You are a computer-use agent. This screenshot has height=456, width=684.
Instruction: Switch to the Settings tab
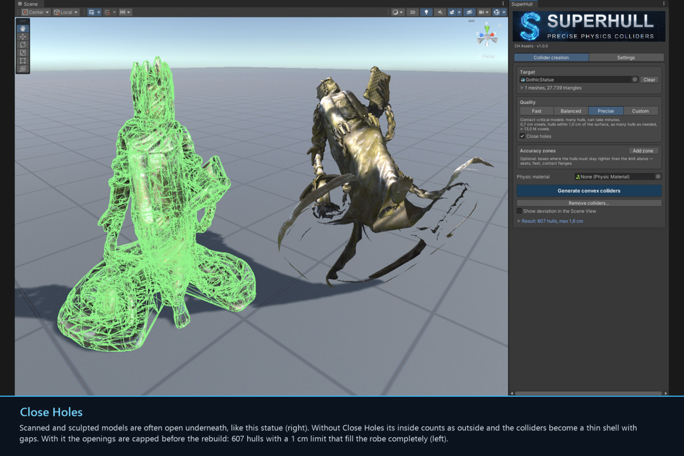(x=626, y=58)
